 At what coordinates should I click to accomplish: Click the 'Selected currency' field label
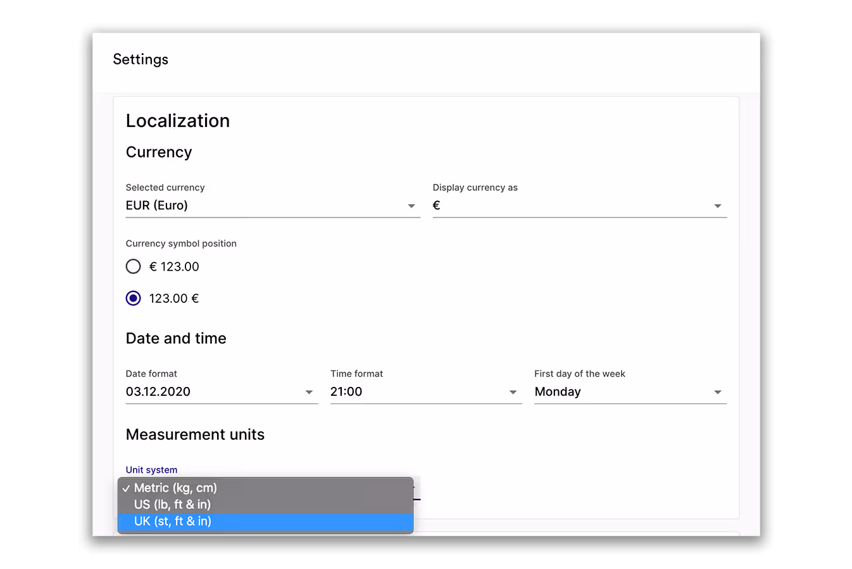click(165, 188)
